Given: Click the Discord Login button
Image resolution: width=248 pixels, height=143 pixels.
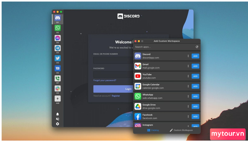Looking at the screenshot, I should (113, 89).
